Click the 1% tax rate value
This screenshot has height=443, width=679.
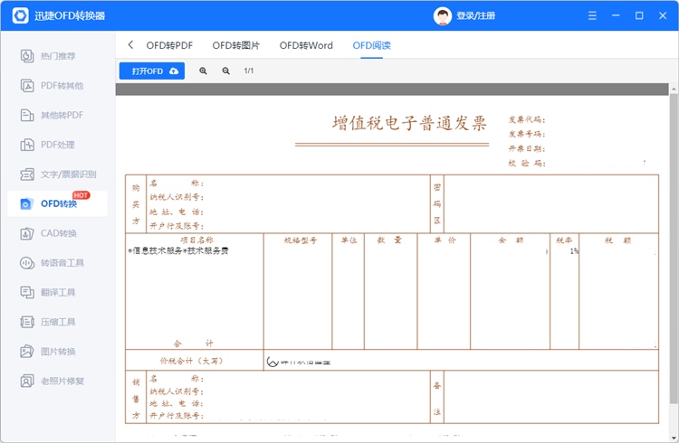[574, 251]
